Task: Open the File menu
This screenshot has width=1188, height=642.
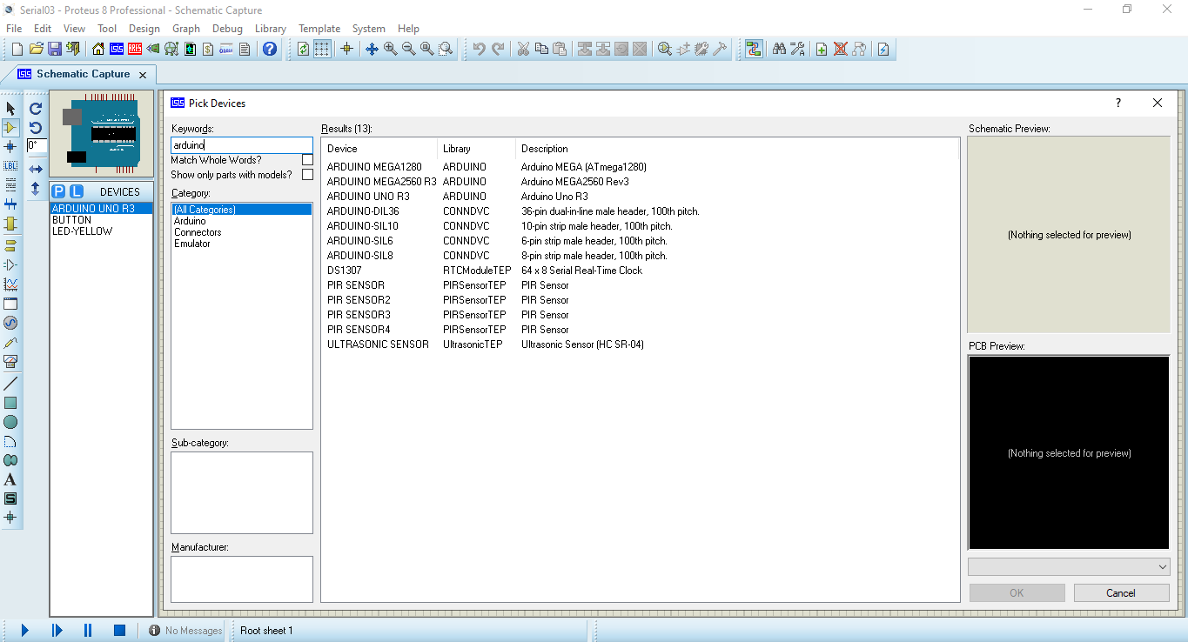Action: click(x=14, y=29)
